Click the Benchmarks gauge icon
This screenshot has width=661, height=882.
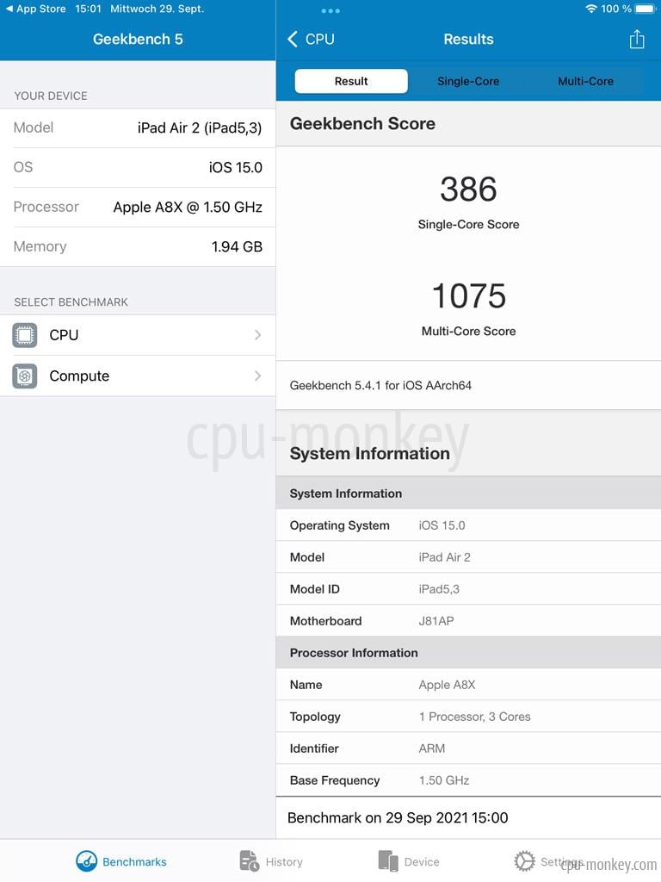point(87,861)
